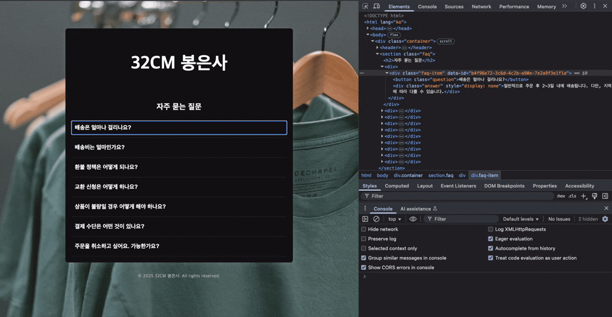Expand the header element node
This screenshot has width=612, height=317.
(377, 48)
